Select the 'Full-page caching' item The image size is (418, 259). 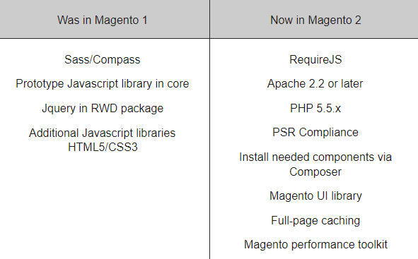(315, 221)
